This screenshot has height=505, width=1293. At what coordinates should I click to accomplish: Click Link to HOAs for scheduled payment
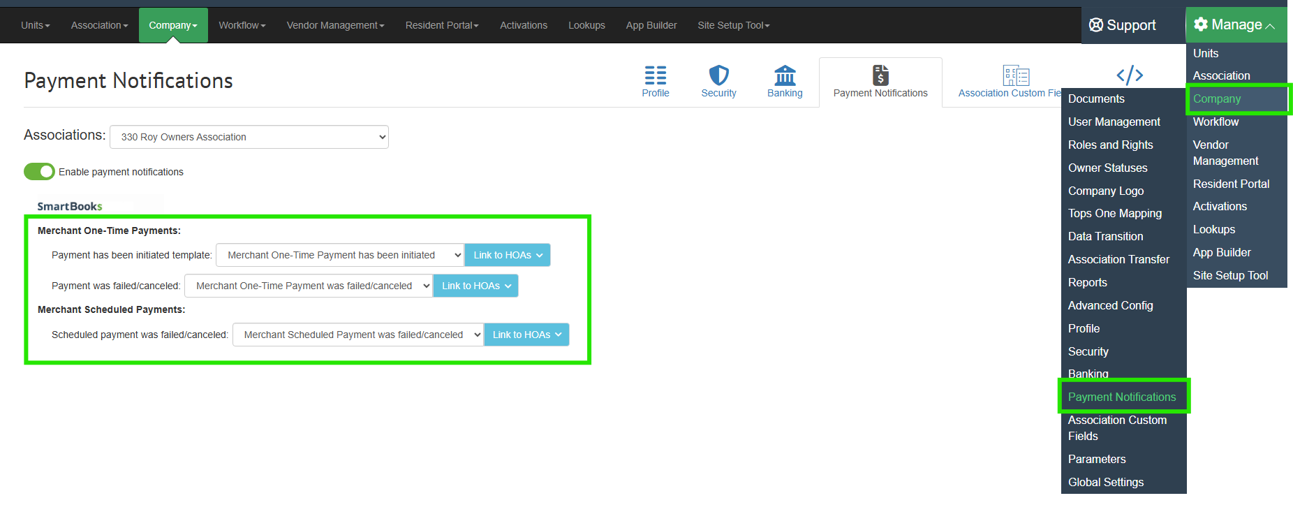[x=526, y=335]
